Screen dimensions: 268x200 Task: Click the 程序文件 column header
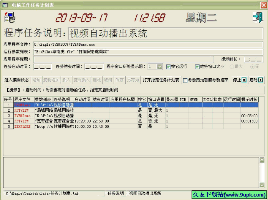(24, 99)
